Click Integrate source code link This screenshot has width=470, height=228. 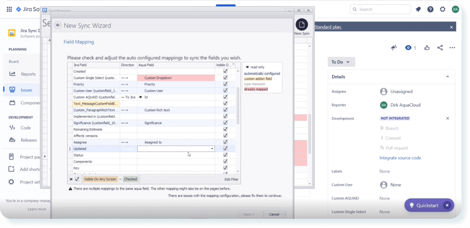click(400, 158)
